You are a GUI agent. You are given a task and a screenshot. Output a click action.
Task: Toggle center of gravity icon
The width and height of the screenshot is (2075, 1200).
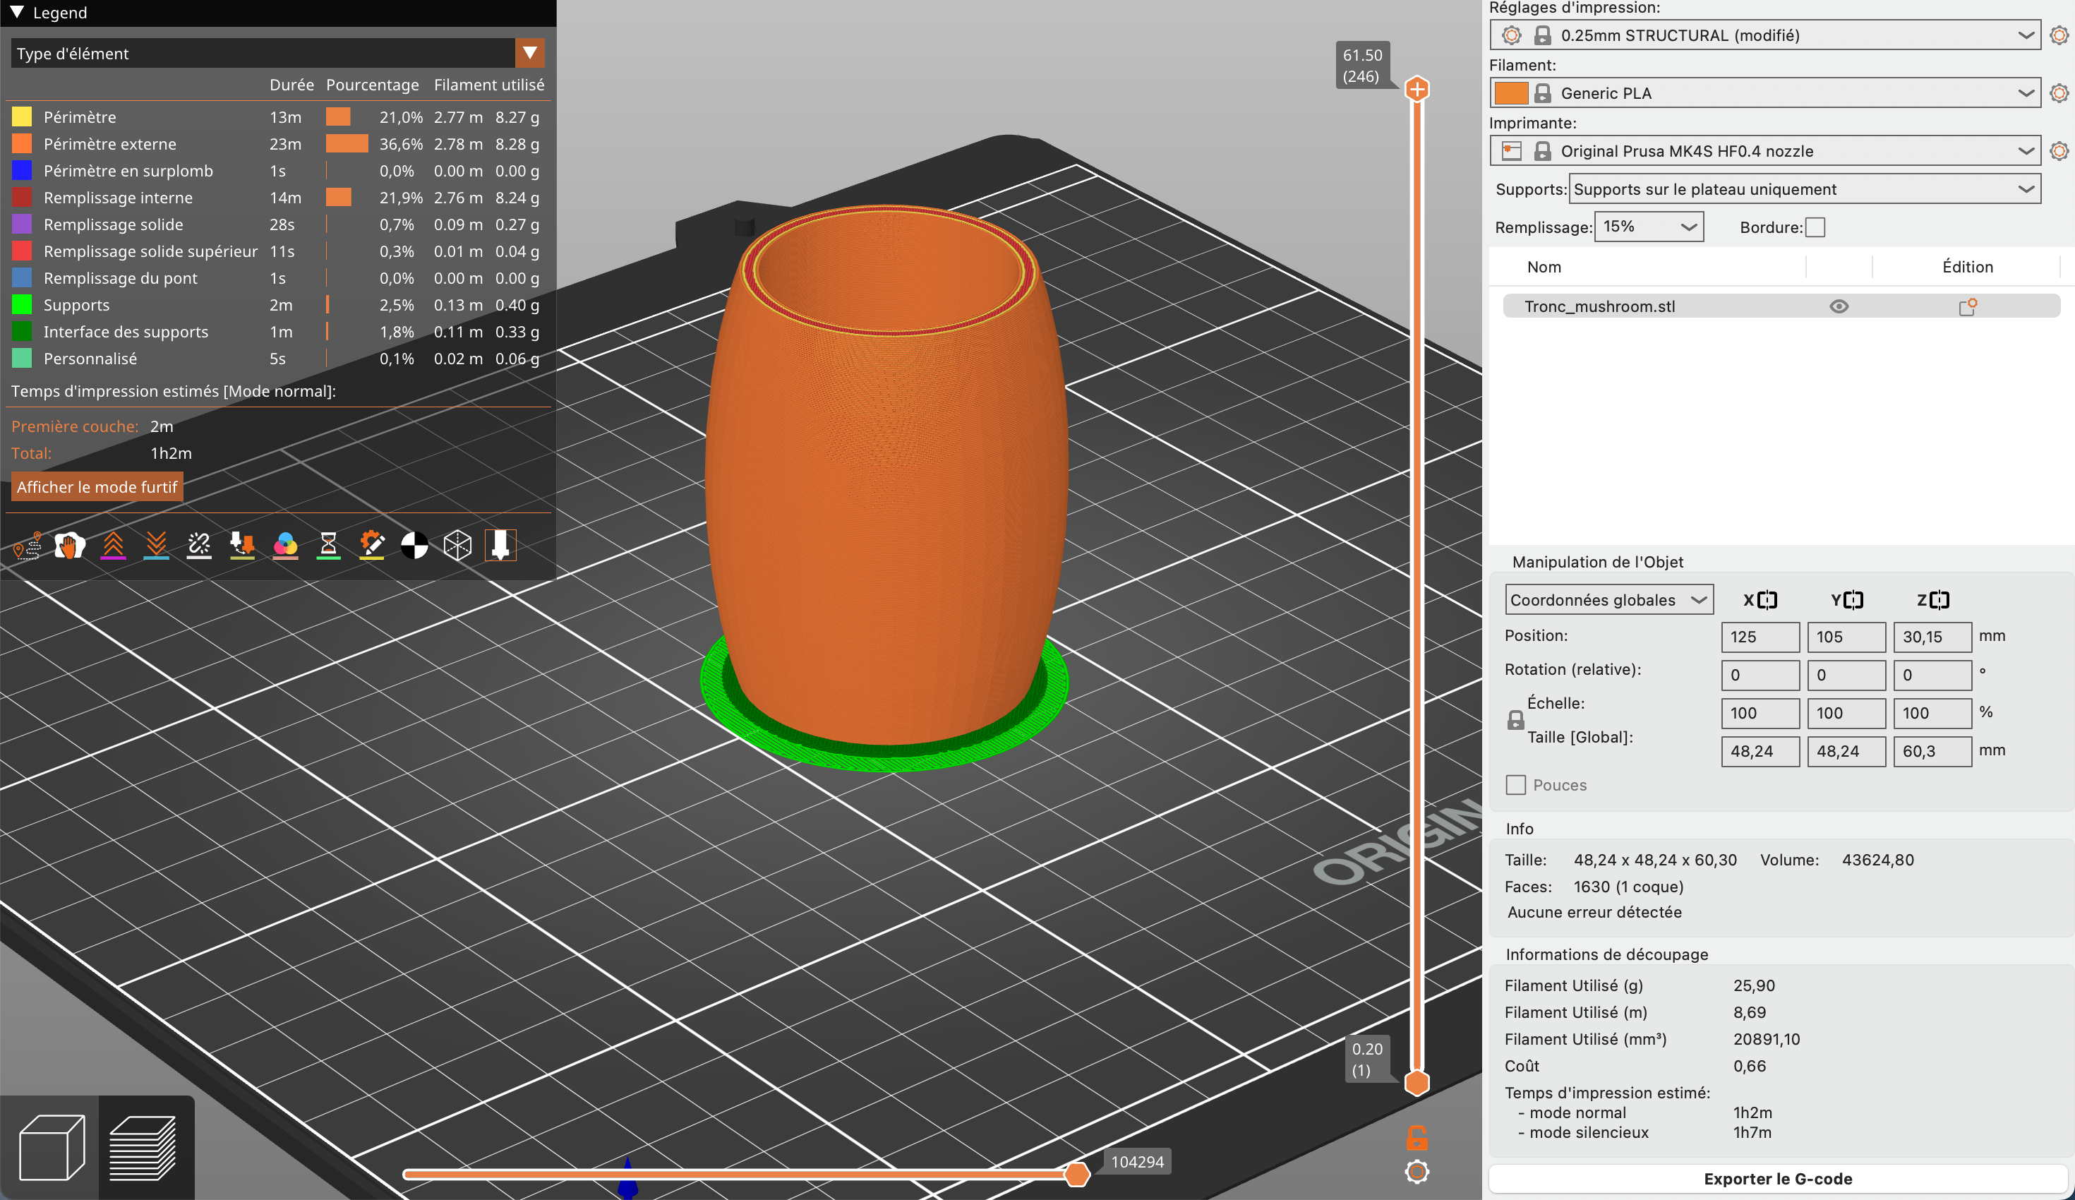pyautogui.click(x=414, y=545)
